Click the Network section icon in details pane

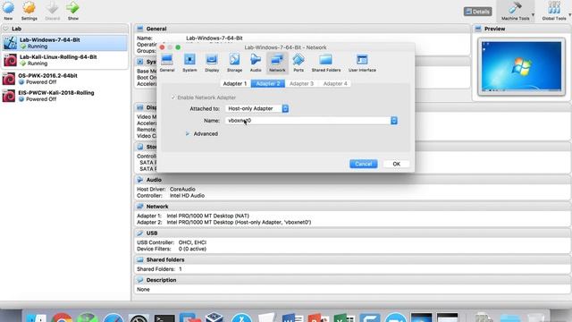[140, 207]
